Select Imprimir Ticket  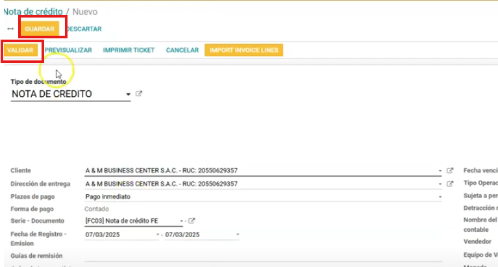pos(129,50)
